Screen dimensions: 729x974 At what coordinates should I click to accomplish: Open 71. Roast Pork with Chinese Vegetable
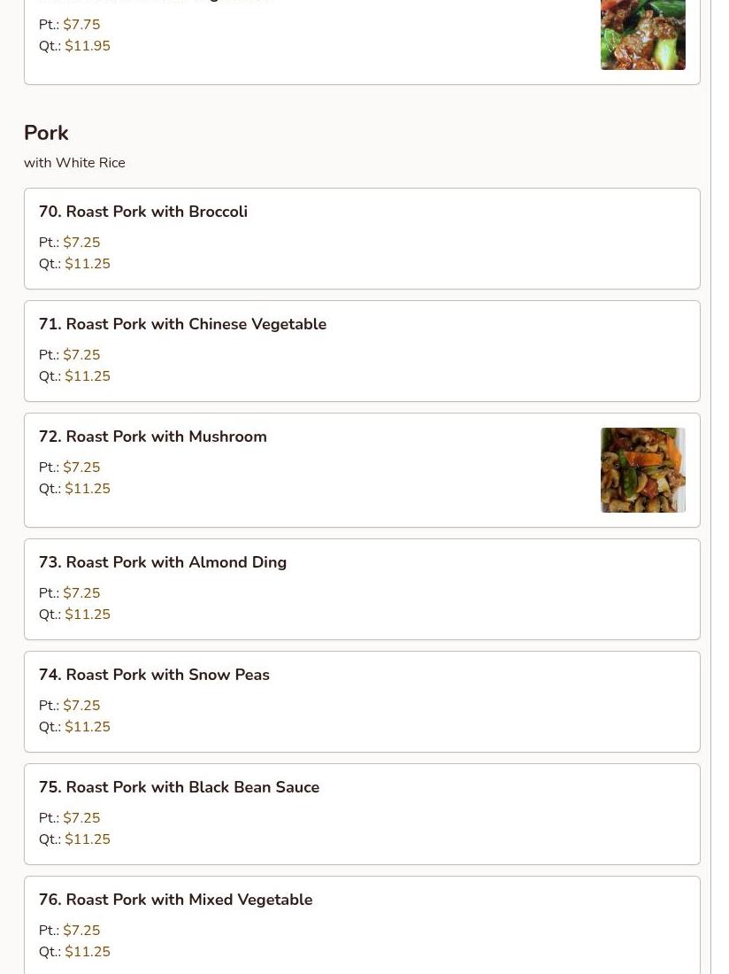click(x=182, y=324)
